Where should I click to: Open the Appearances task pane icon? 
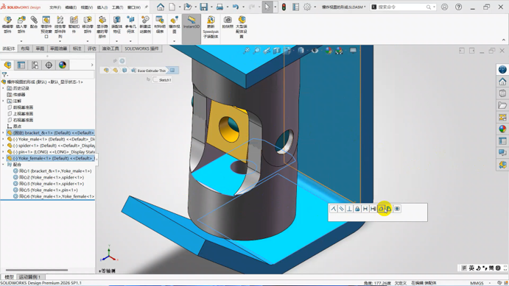502,129
